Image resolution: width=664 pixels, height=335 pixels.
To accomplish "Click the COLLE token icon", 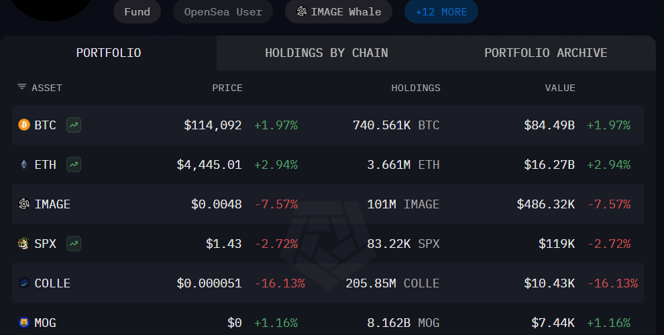I will (x=24, y=283).
